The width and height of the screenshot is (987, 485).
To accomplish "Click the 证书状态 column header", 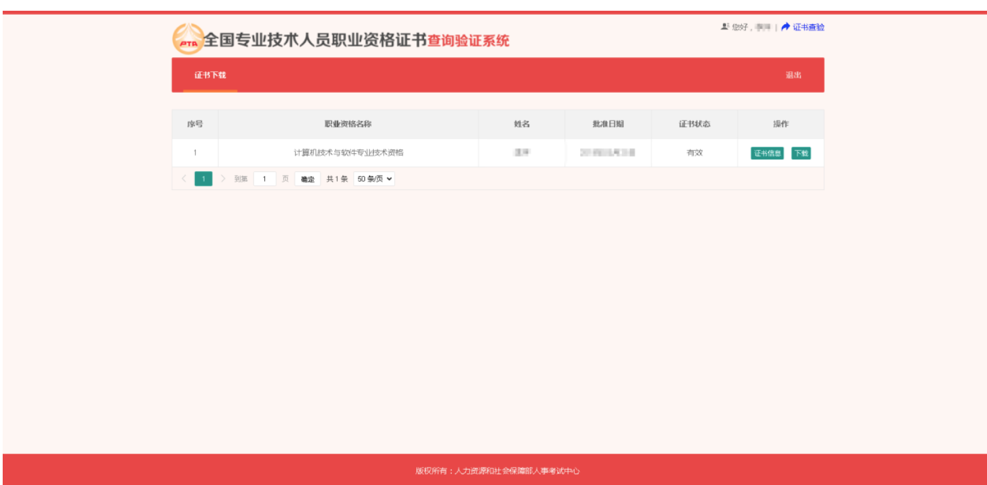I will (x=694, y=124).
